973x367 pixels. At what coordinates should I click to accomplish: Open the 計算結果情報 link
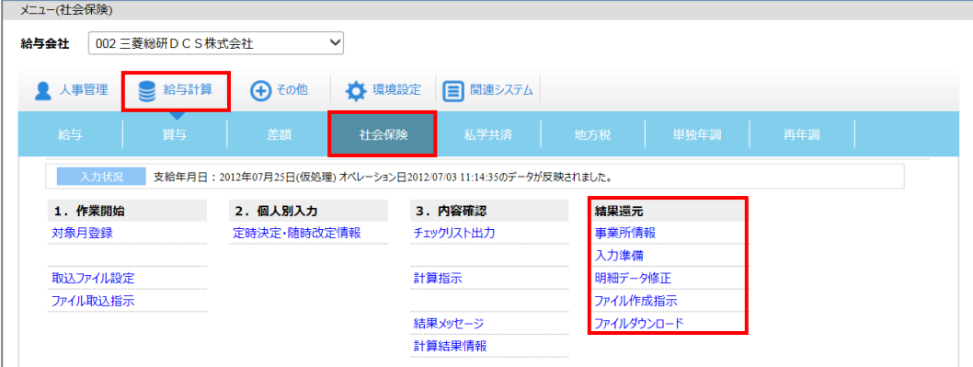pyautogui.click(x=450, y=346)
